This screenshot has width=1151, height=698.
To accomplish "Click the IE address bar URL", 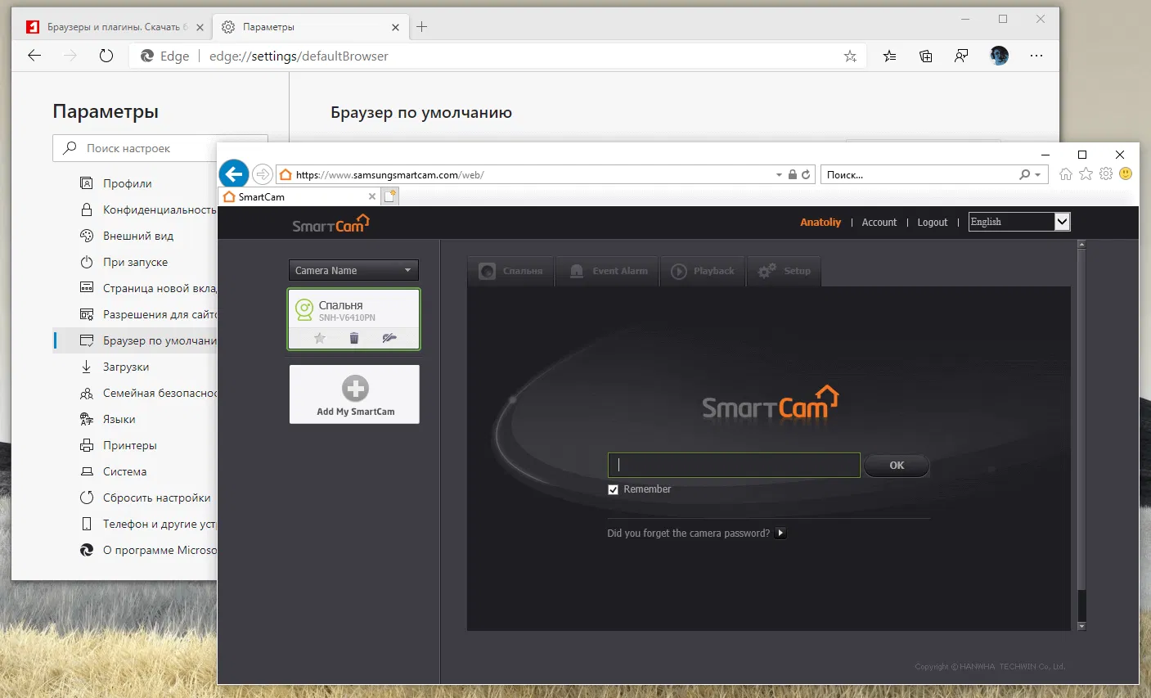I will coord(389,174).
